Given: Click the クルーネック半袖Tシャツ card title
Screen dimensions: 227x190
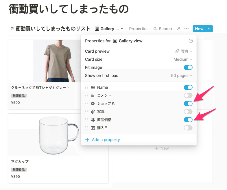Looking at the screenshot, I should 40,87.
